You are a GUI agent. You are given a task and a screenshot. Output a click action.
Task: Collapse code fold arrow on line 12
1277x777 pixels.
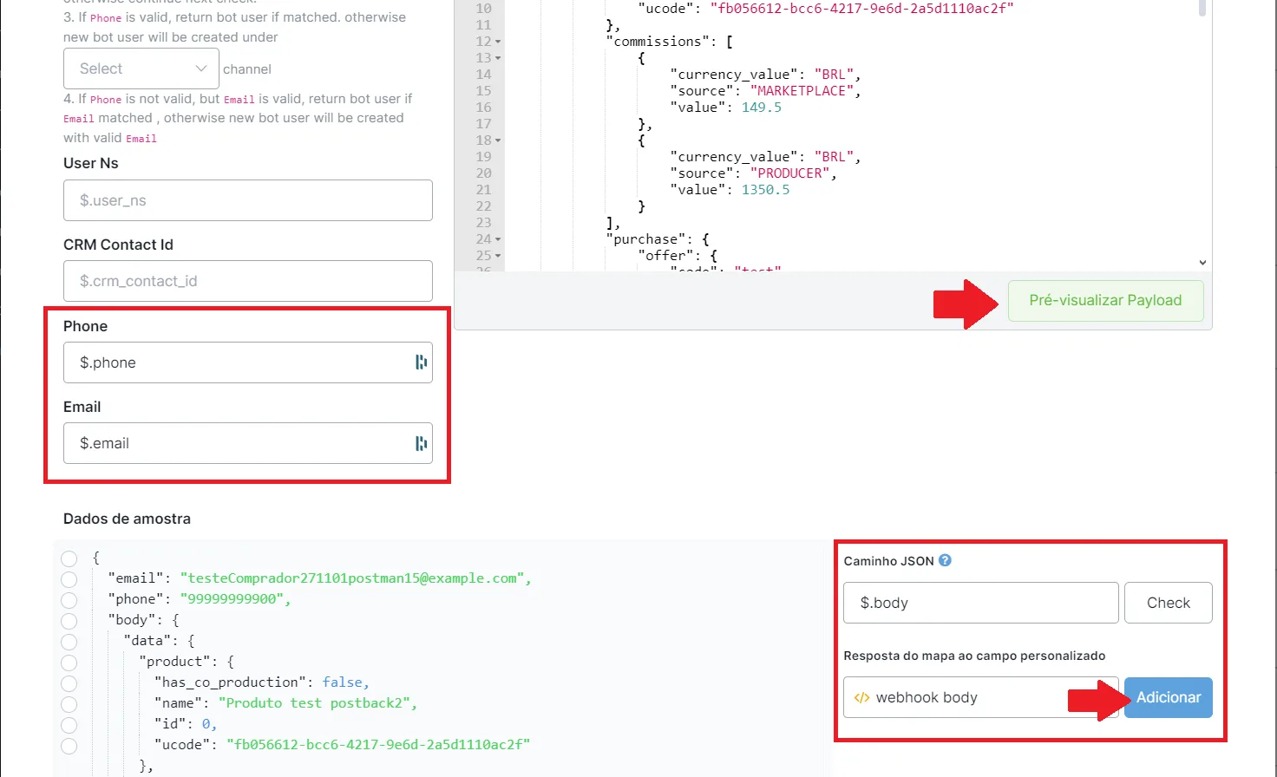tap(498, 42)
